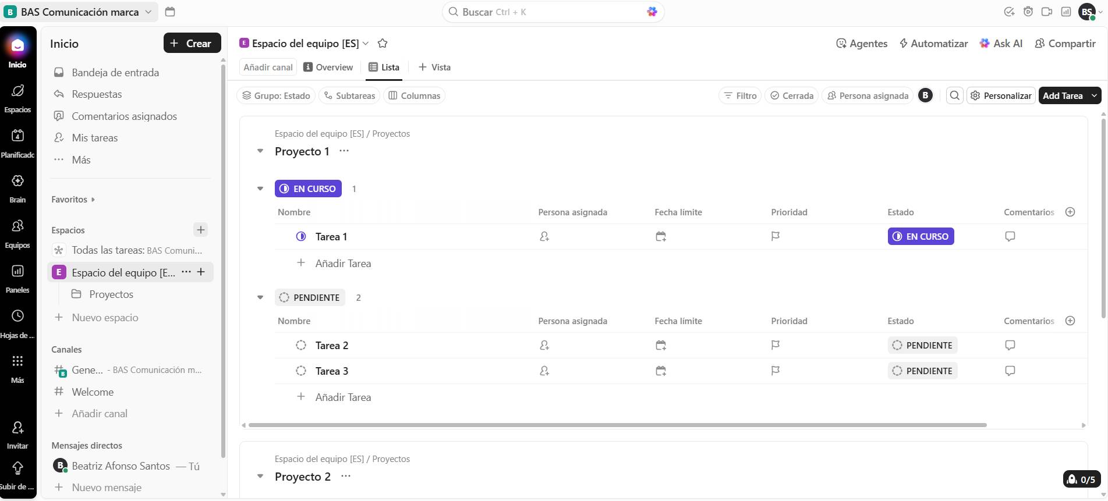Select the Lista view tab
This screenshot has height=501, width=1108.
click(384, 67)
